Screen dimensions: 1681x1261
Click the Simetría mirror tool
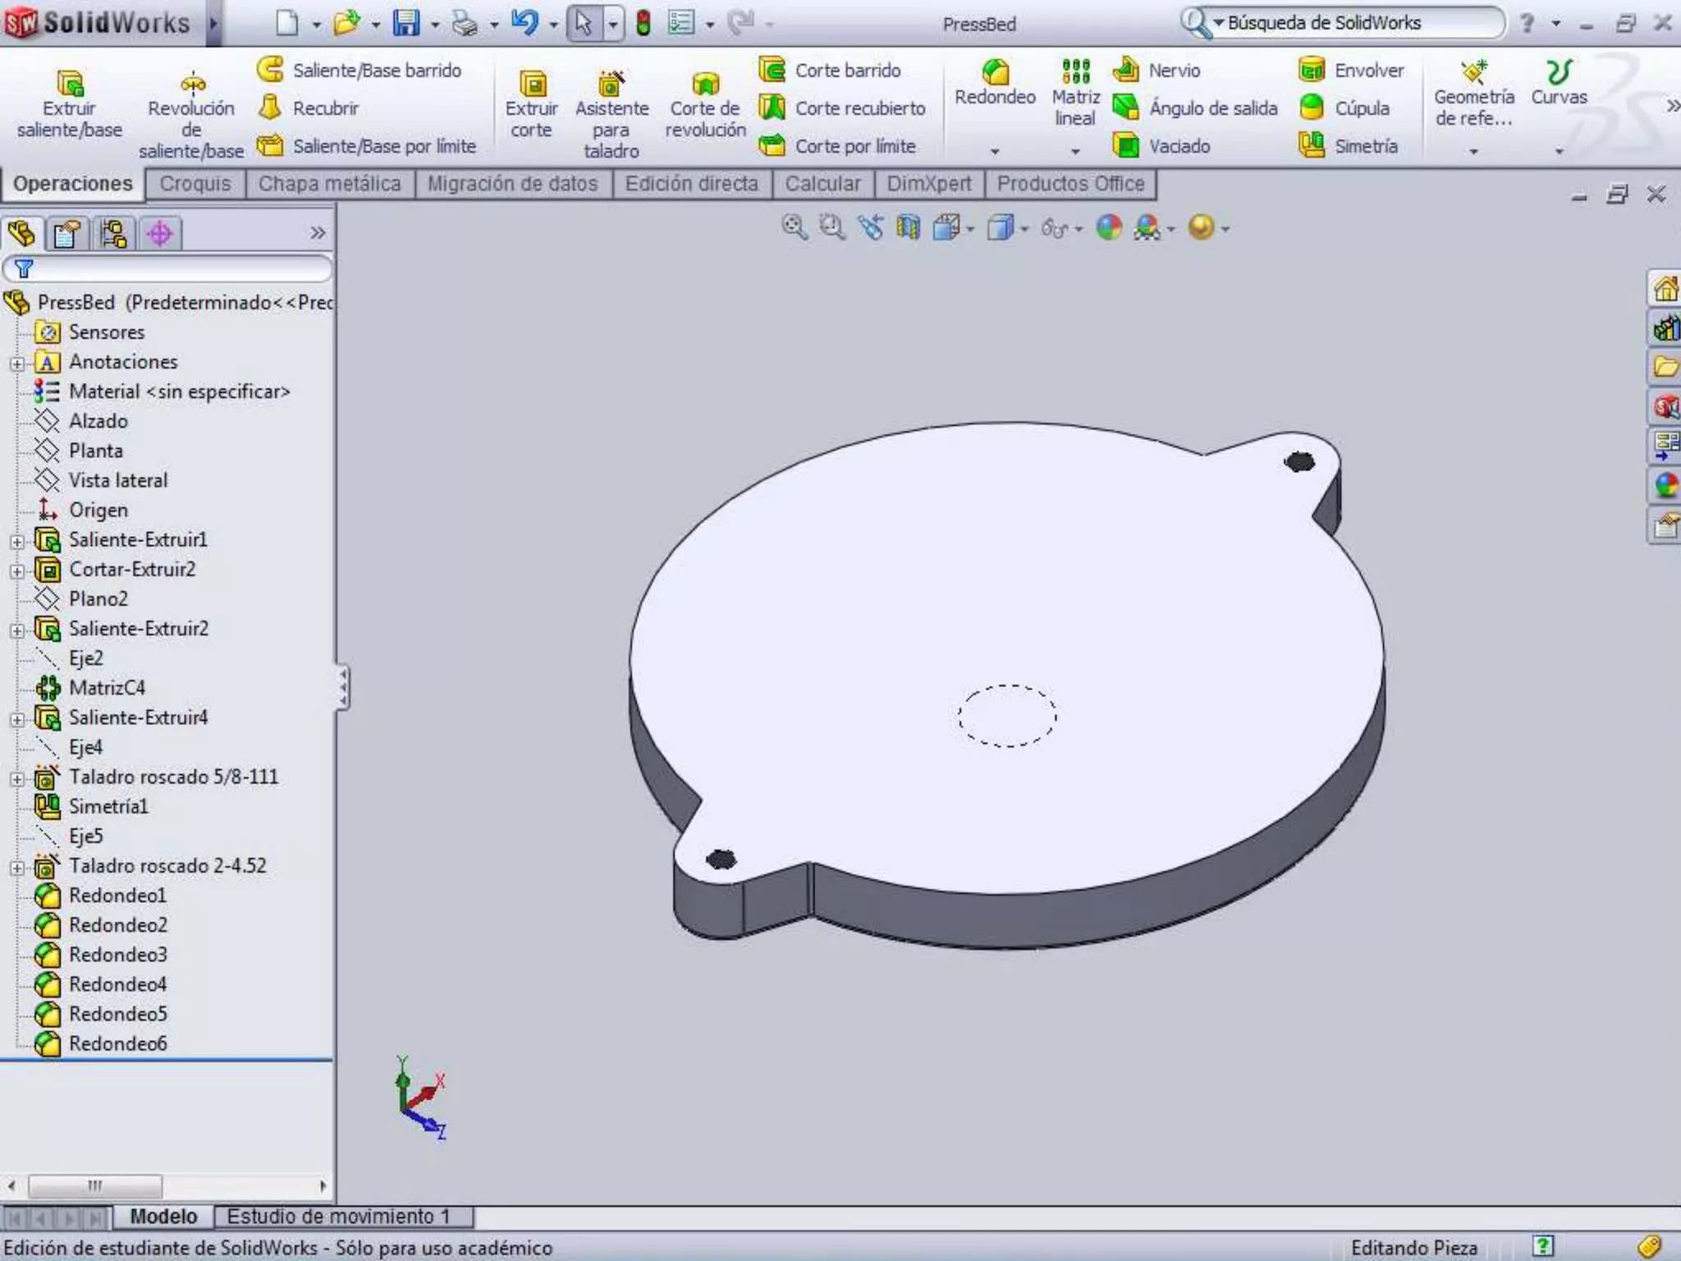point(1349,146)
